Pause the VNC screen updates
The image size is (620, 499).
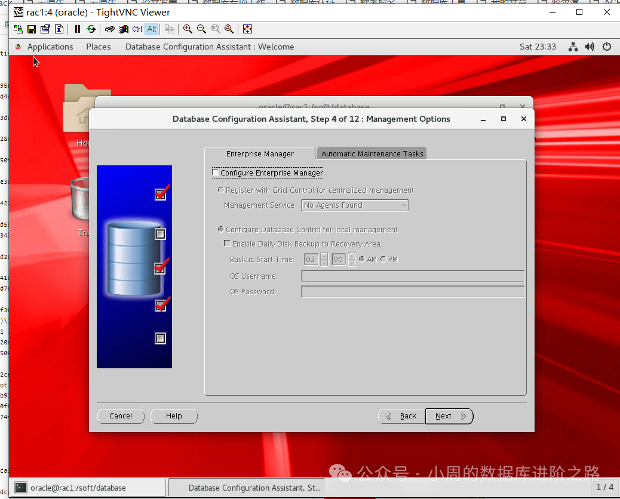tap(78, 29)
